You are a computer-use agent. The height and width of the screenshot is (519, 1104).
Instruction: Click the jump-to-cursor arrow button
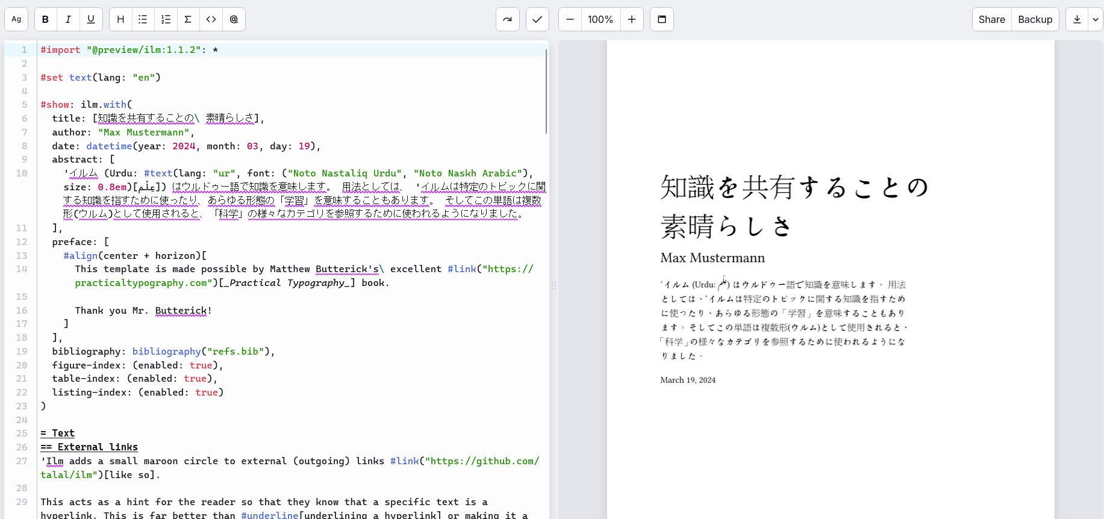point(508,19)
